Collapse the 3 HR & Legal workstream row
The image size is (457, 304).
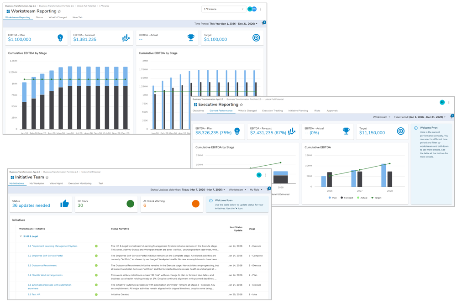[x=21, y=236]
